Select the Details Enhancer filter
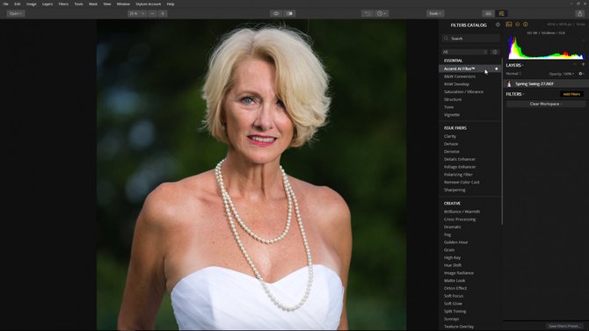 tap(460, 159)
